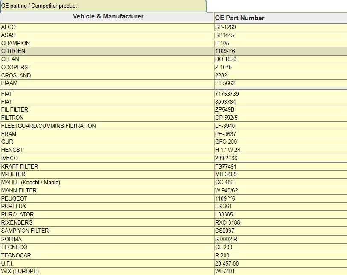Viewport: 347px width, 275px height.
Task: Click part number 1109-Y6
Action: pos(225,51)
